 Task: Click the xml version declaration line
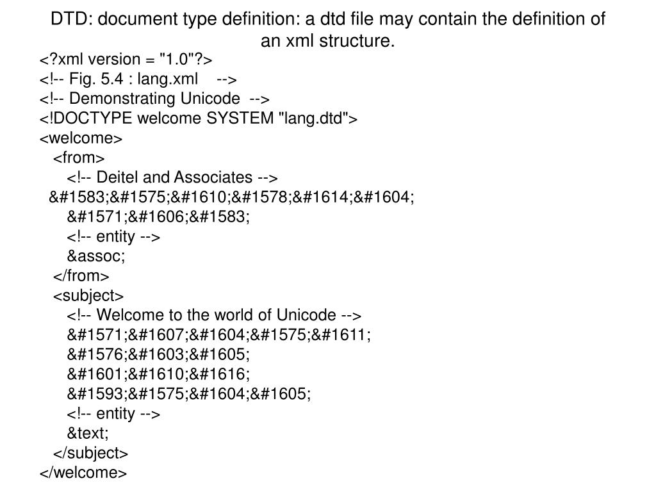(126, 60)
